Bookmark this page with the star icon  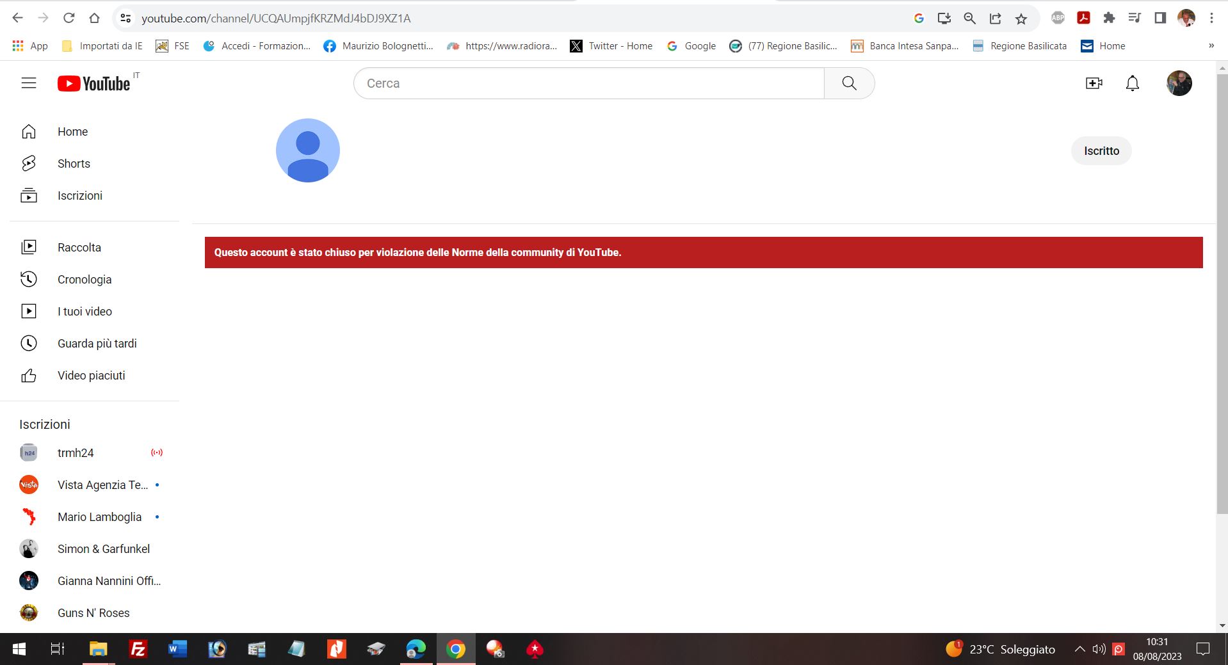pyautogui.click(x=1021, y=19)
